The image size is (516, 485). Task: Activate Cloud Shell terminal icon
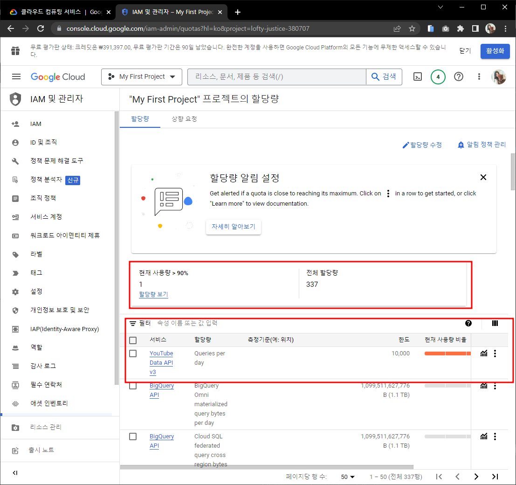click(417, 77)
